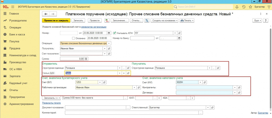Clear the КНП field
This screenshot has height=118, width=272.
[x=159, y=98]
